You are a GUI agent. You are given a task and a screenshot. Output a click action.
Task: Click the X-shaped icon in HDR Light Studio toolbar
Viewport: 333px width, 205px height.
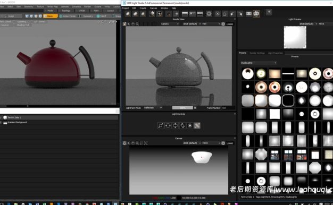click(x=218, y=14)
